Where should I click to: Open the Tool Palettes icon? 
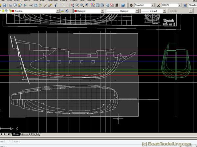(x=102, y=5)
